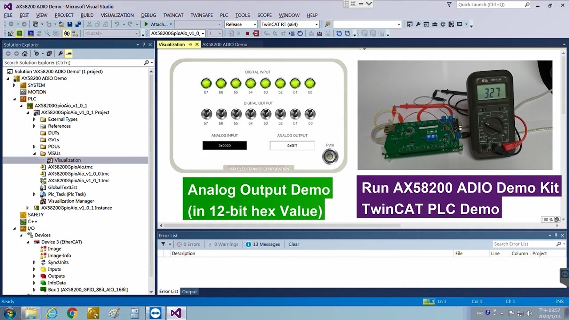Click the Restart TwinCAT Run Mode green icon
This screenshot has width=569, height=320.
pos(20,33)
